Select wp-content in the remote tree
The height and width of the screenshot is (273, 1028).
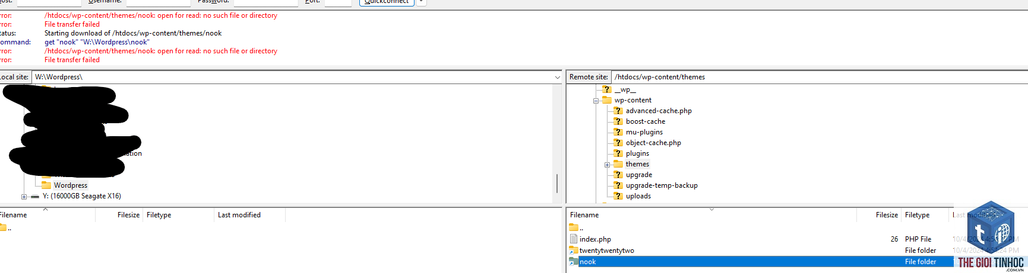click(x=632, y=100)
